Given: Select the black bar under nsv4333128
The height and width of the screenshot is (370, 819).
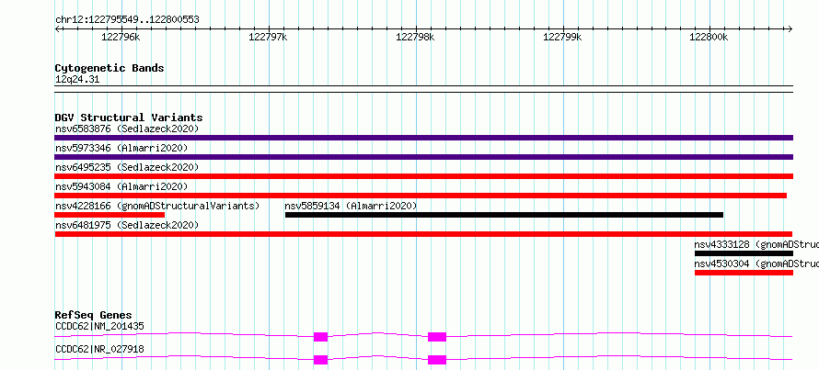Looking at the screenshot, I should [x=744, y=253].
